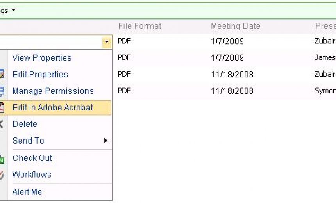
Task: Select Edit in Adobe Acrobat
Action: pyautogui.click(x=53, y=108)
